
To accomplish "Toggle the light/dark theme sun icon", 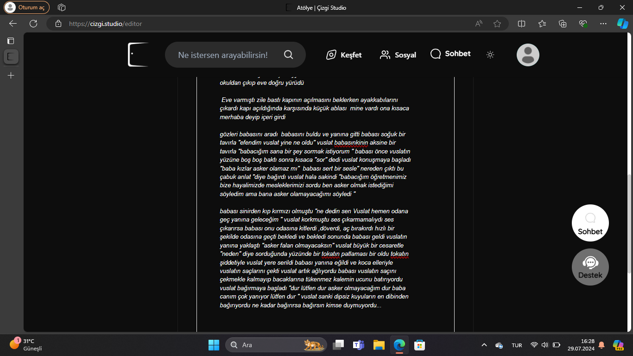I will coord(490,55).
